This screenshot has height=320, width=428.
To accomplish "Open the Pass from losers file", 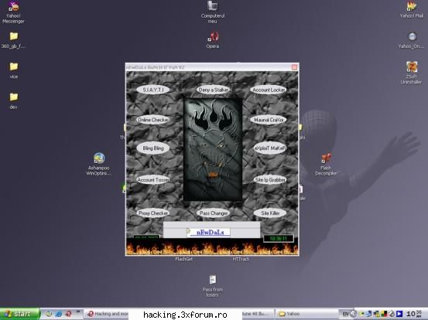I will tap(213, 286).
